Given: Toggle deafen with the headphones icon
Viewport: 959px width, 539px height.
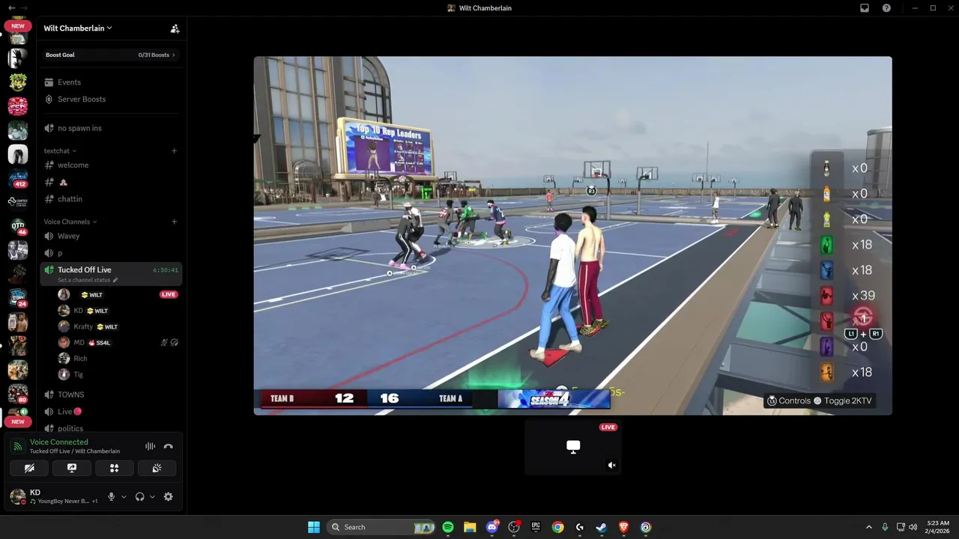Looking at the screenshot, I should click(139, 496).
